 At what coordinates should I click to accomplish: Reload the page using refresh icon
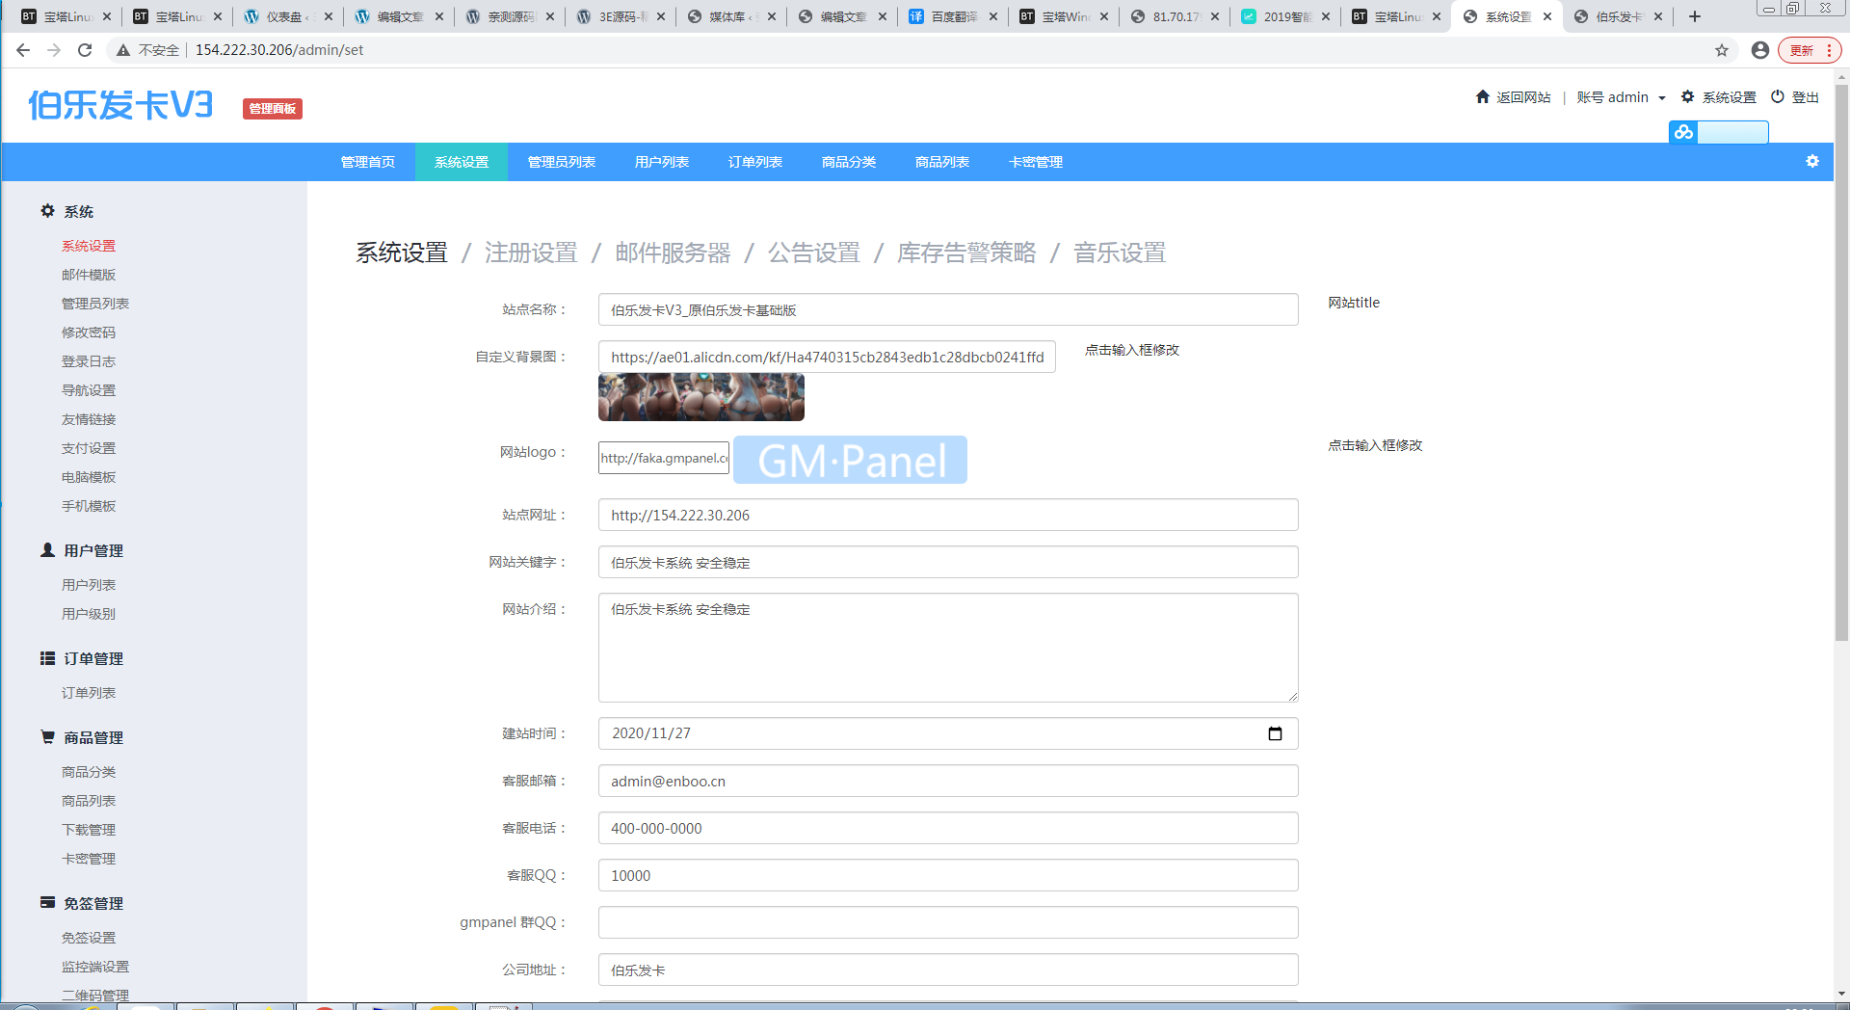point(85,50)
